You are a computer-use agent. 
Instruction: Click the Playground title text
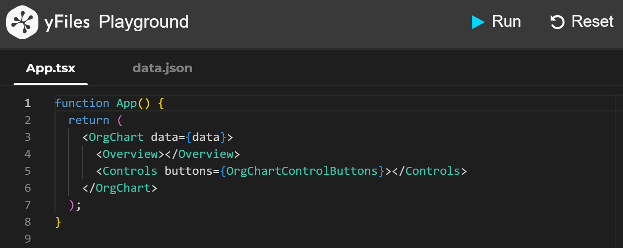click(x=143, y=22)
